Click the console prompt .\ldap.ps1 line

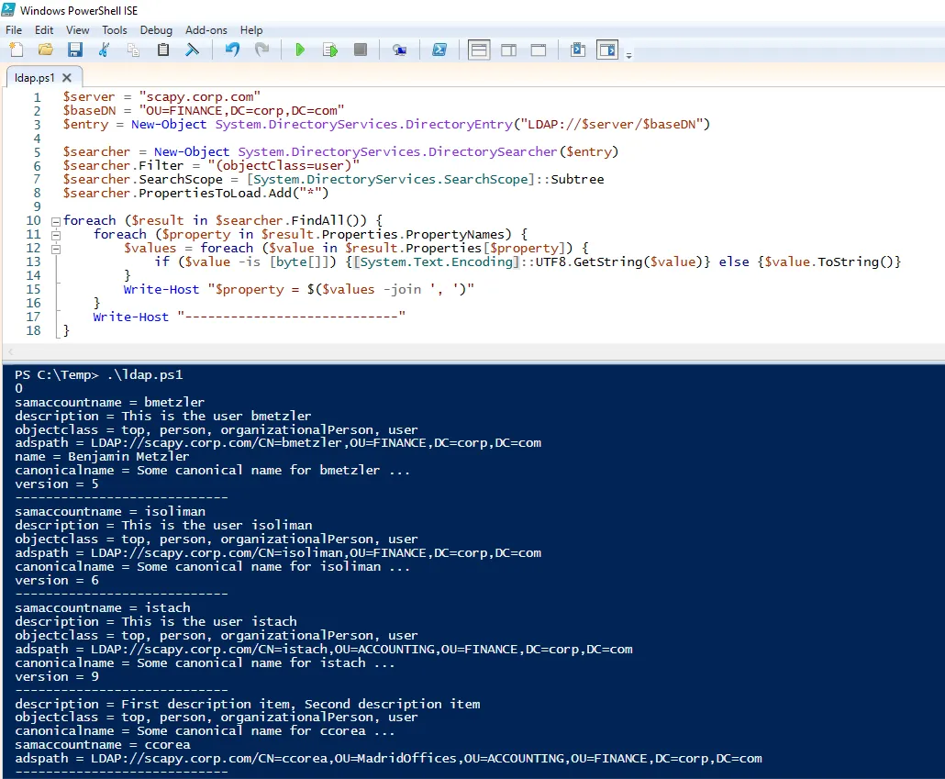click(x=99, y=375)
